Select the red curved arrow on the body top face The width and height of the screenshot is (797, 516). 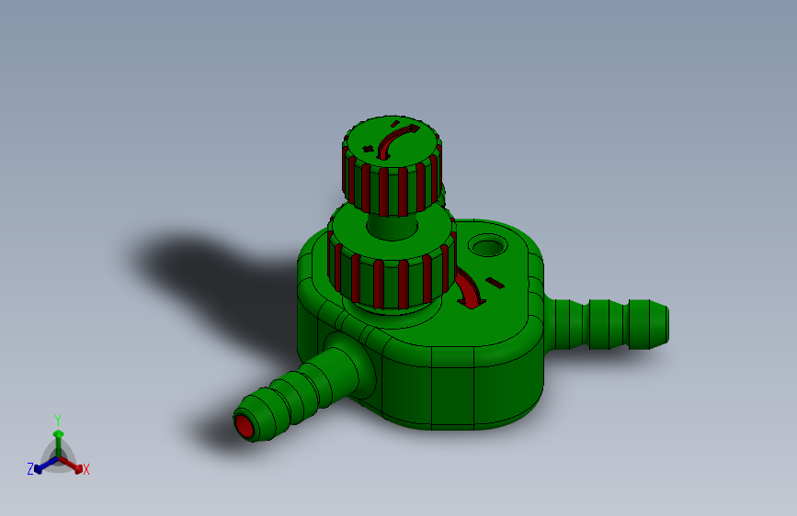point(469,289)
